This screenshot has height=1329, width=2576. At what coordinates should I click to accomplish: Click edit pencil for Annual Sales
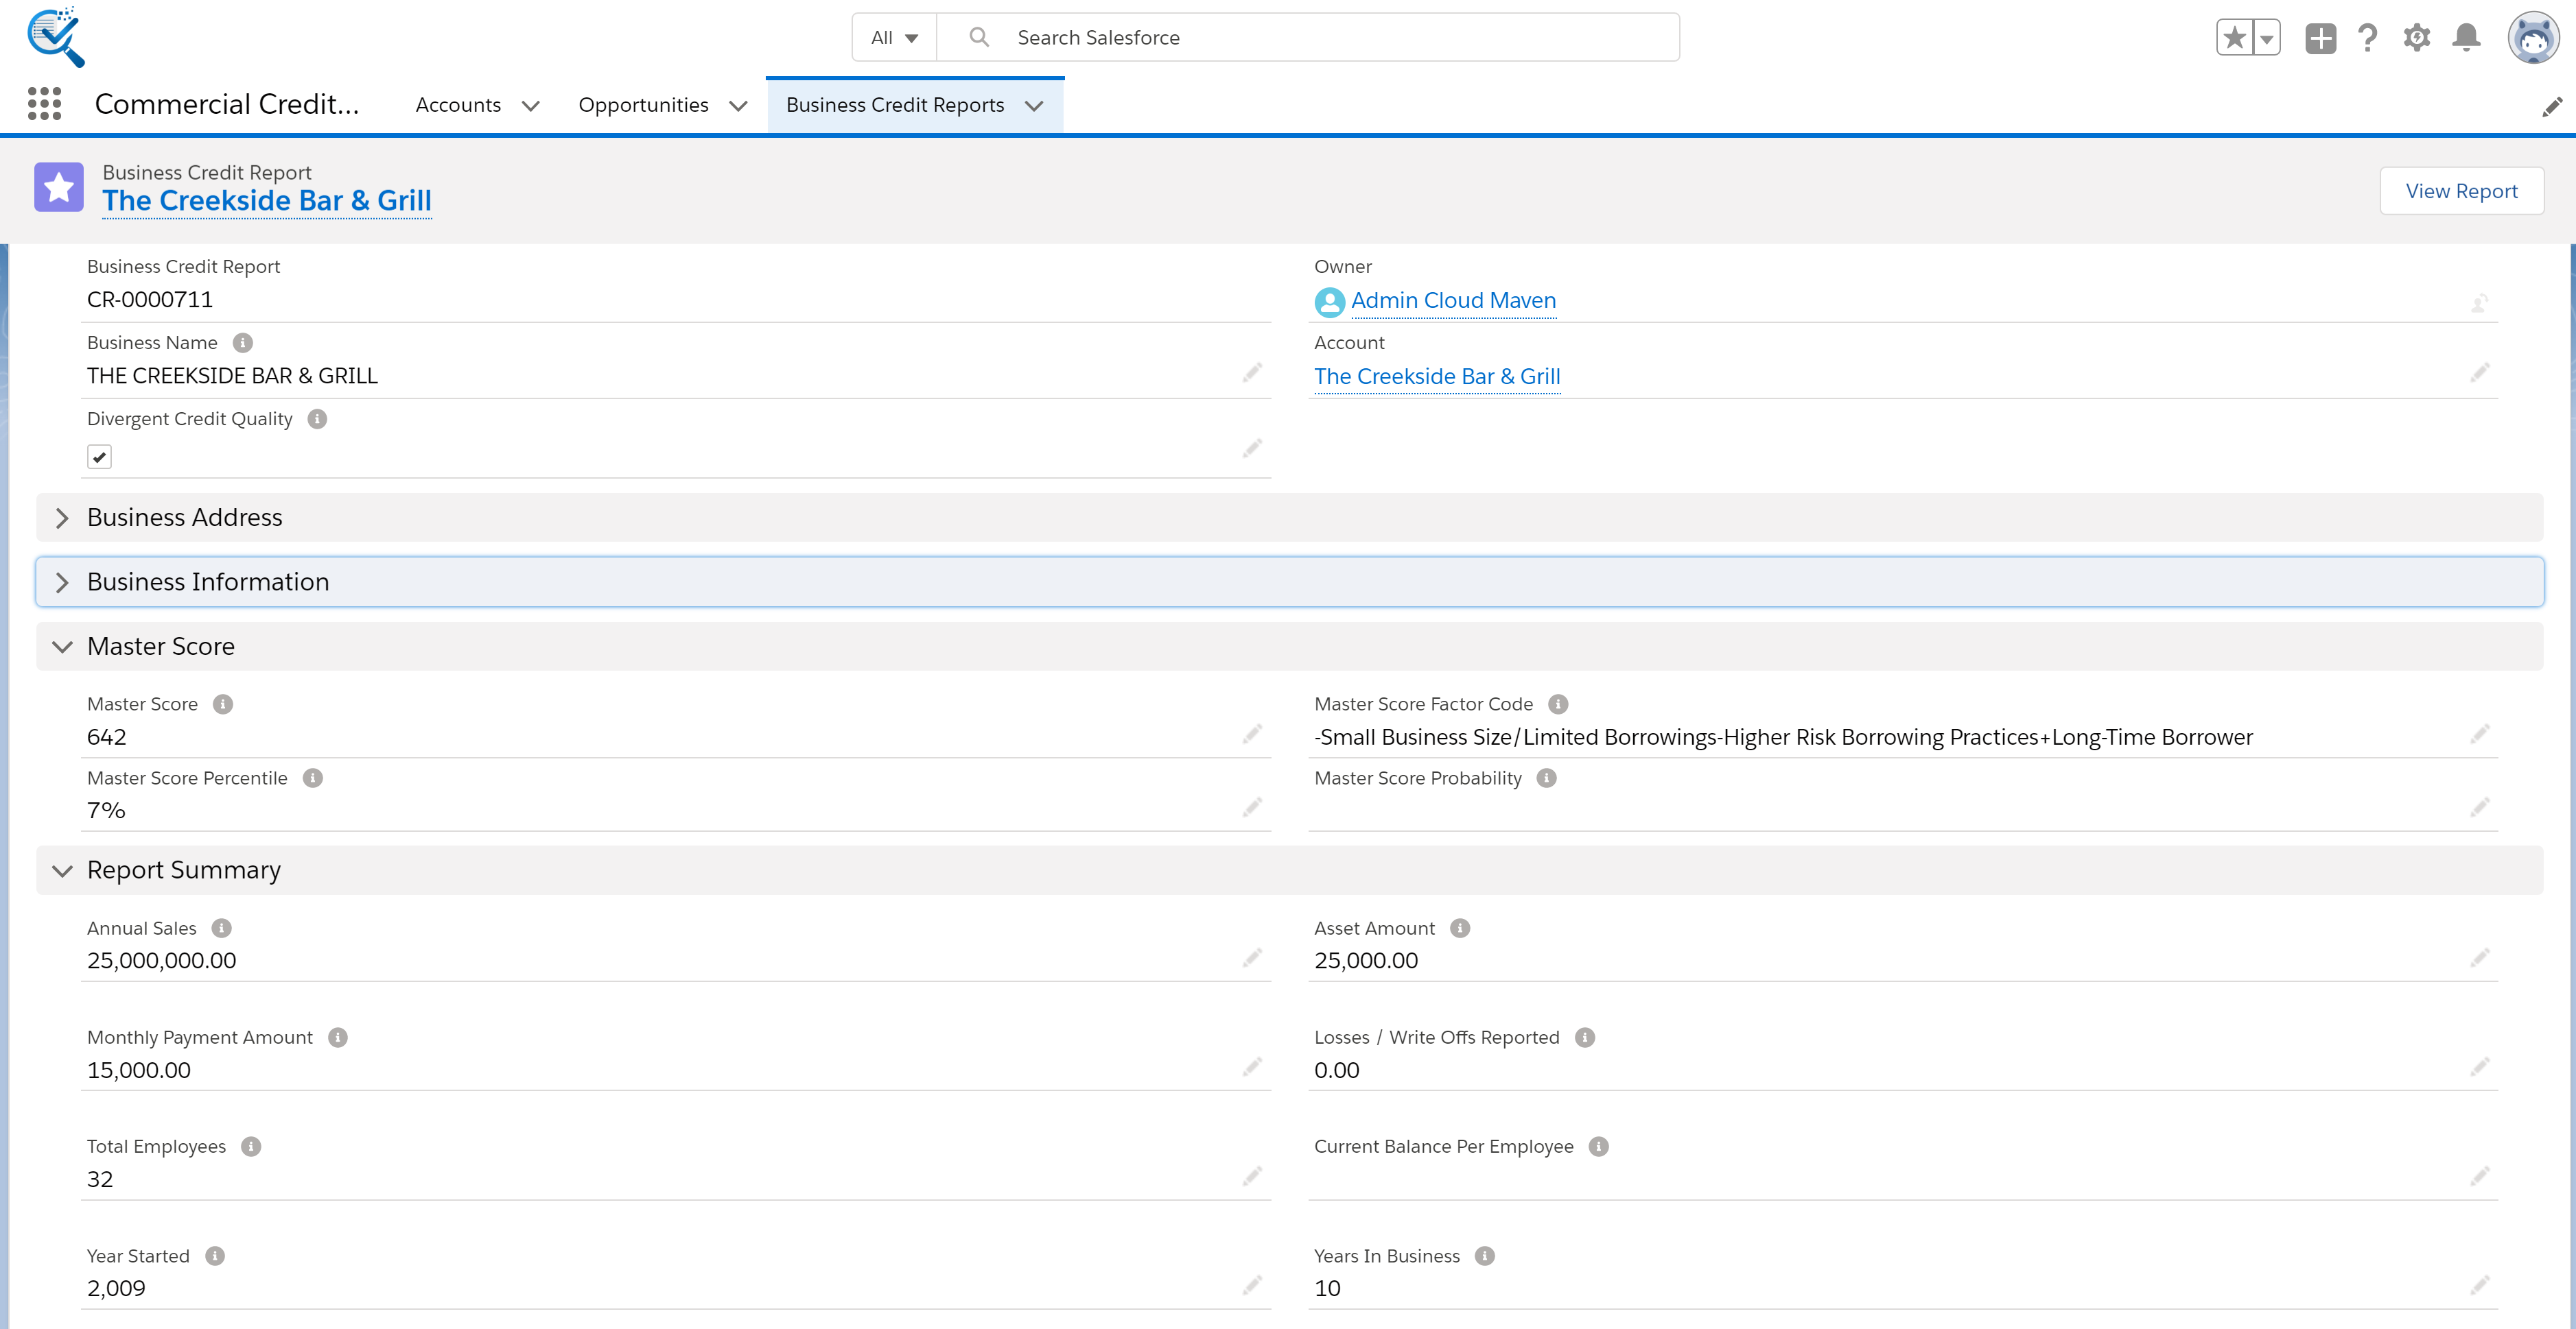point(1252,958)
